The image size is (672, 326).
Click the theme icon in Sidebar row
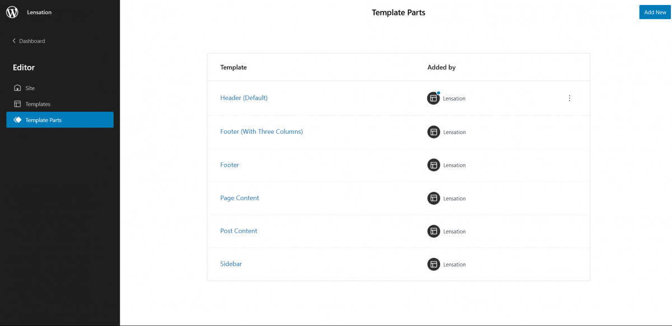click(433, 264)
